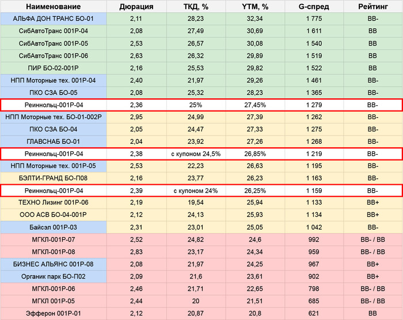The image size is (403, 320).
Task: Click the ПИР БО-02-001Р row name
Action: pos(54,68)
